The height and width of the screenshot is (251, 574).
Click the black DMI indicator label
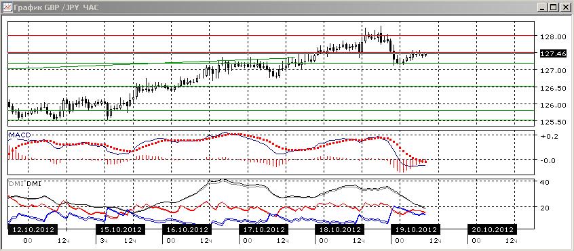[34, 184]
